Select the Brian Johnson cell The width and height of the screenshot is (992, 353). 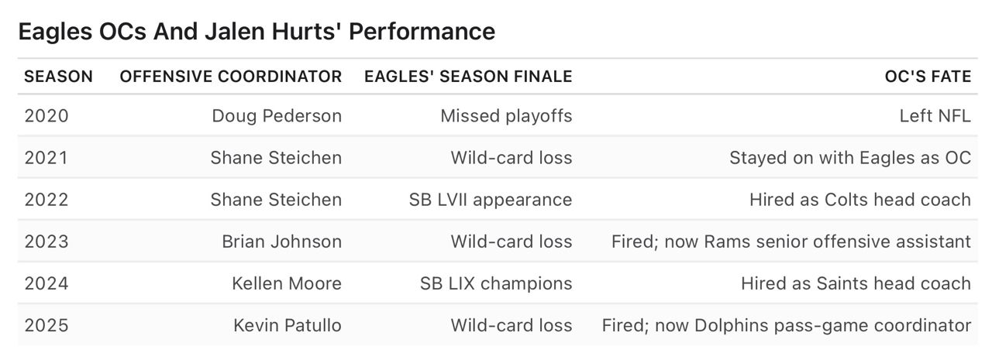[x=281, y=242]
